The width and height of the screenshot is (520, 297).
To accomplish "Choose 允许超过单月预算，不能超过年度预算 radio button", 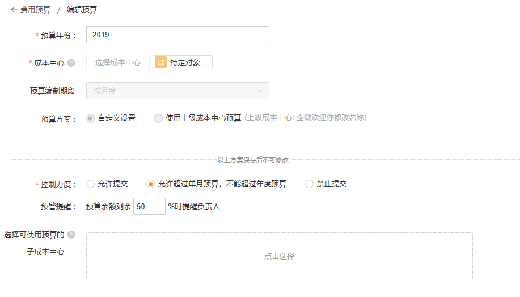I will (x=150, y=184).
